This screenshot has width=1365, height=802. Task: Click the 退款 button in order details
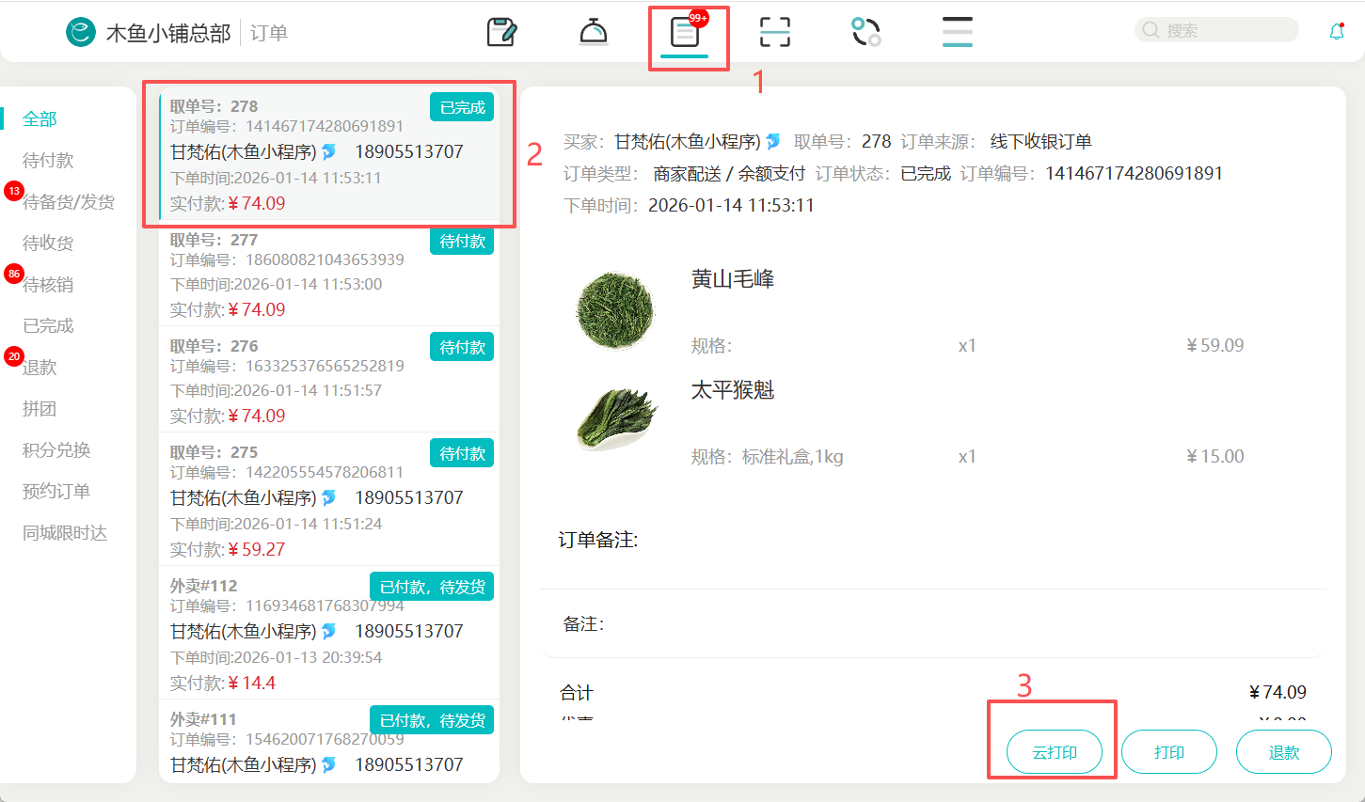[x=1283, y=752]
